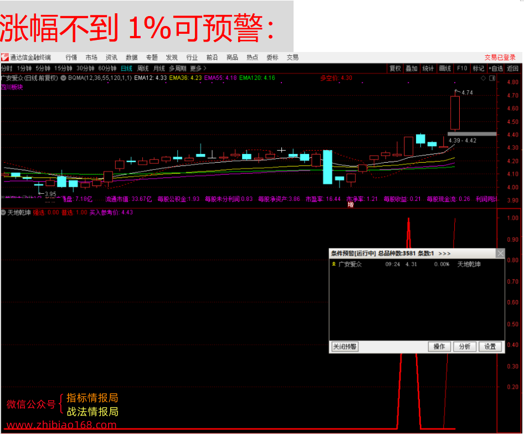524x434 pixels.
Task: Click the 四川板块 sector link
Action: point(12,87)
